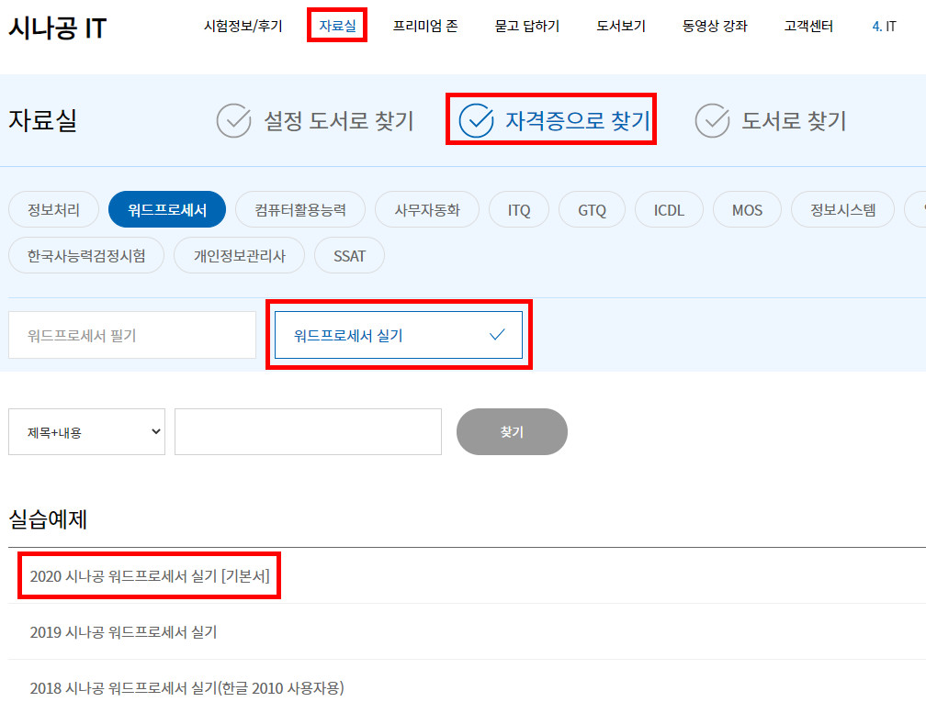Image resolution: width=926 pixels, height=713 pixels.
Task: Open the 프리미엄 존 menu
Action: [425, 26]
